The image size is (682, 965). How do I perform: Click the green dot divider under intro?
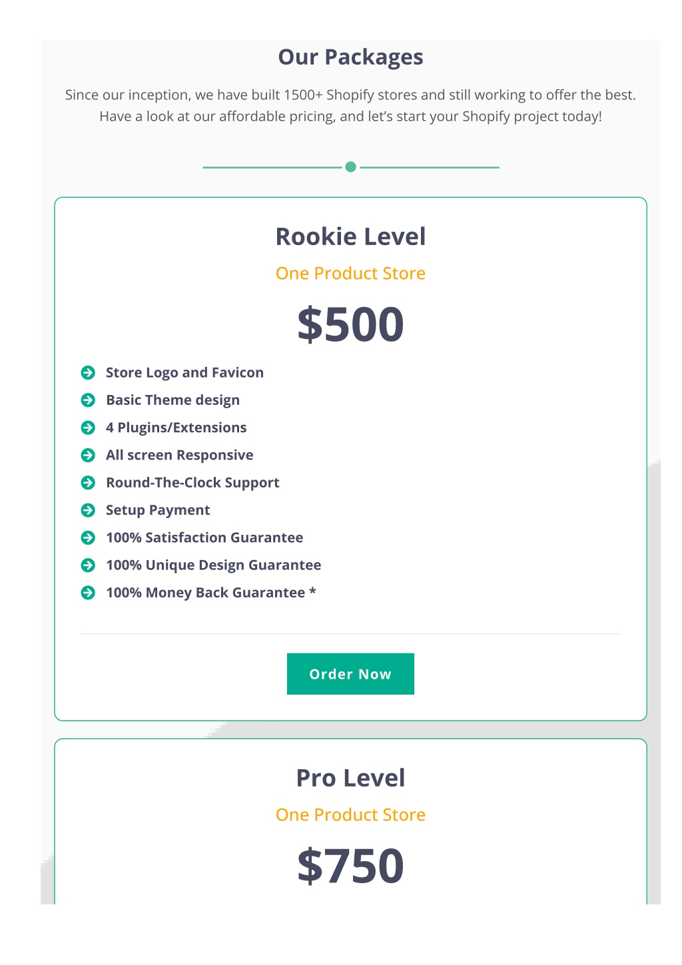pyautogui.click(x=351, y=167)
